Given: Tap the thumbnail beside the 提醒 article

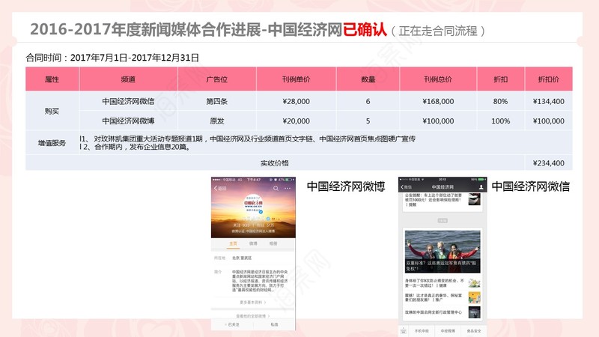Looking at the screenshot, I should point(475,199).
